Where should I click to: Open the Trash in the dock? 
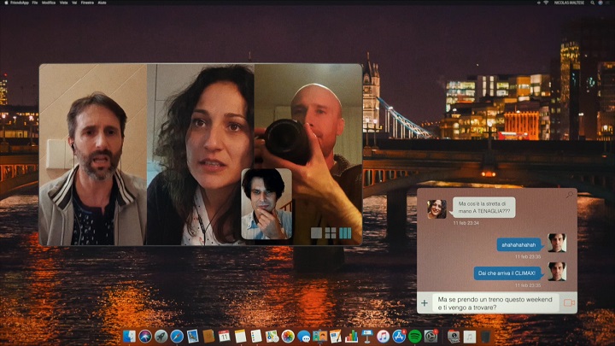point(486,337)
